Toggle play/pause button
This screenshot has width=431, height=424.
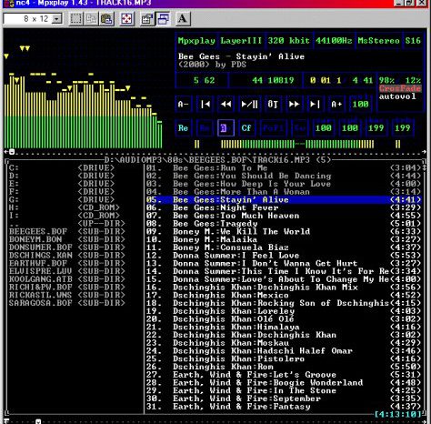click(249, 105)
